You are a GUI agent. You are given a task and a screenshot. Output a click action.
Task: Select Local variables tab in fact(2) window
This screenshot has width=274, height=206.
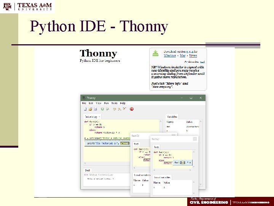(x=162, y=177)
